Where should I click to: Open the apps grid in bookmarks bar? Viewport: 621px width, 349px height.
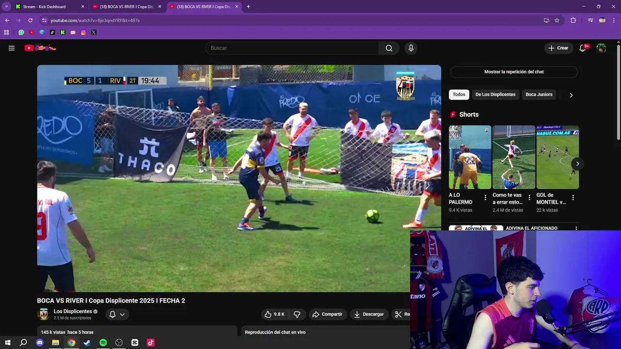6,32
